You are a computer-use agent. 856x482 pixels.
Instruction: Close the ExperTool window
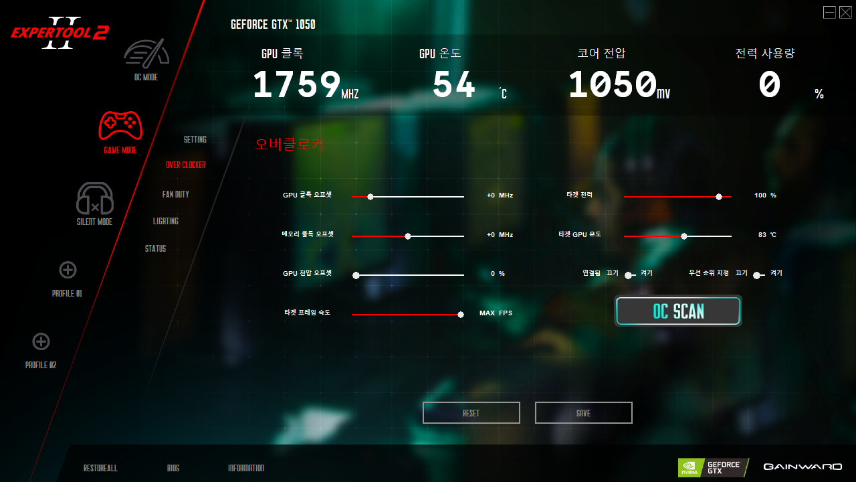pyautogui.click(x=845, y=12)
